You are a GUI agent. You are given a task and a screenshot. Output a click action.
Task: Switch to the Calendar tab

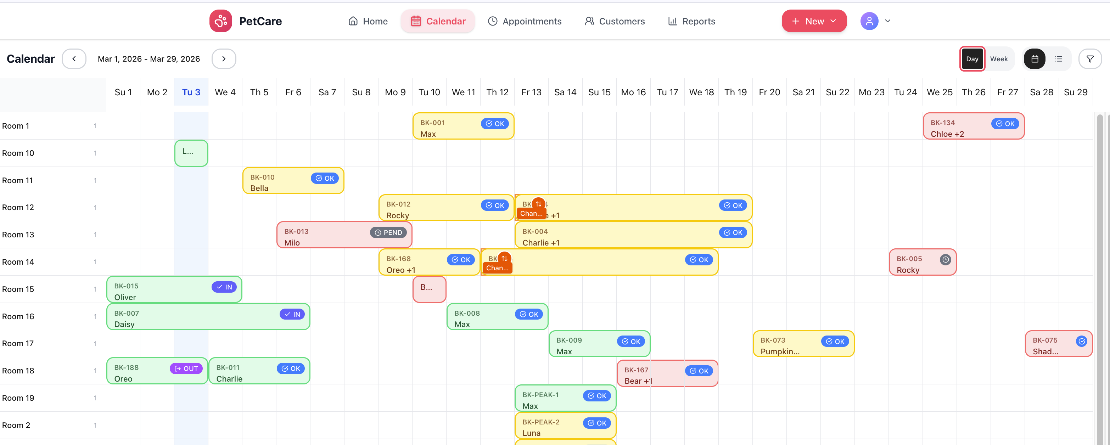click(438, 21)
